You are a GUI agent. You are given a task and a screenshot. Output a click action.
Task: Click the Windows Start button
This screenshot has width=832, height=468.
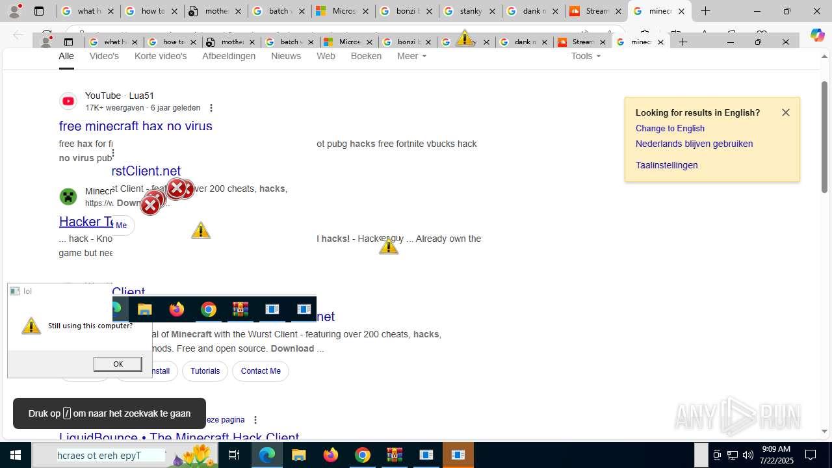16,455
